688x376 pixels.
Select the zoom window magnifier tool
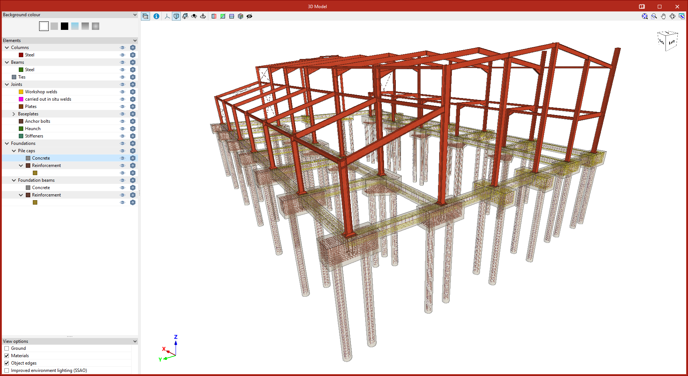tap(654, 16)
